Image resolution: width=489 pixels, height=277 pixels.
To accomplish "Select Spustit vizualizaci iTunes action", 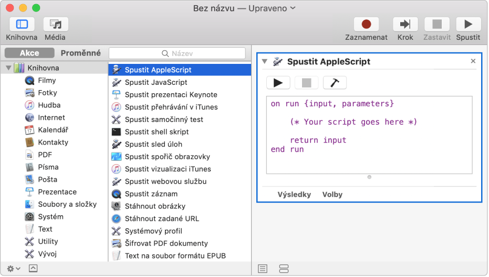I will [180, 170].
